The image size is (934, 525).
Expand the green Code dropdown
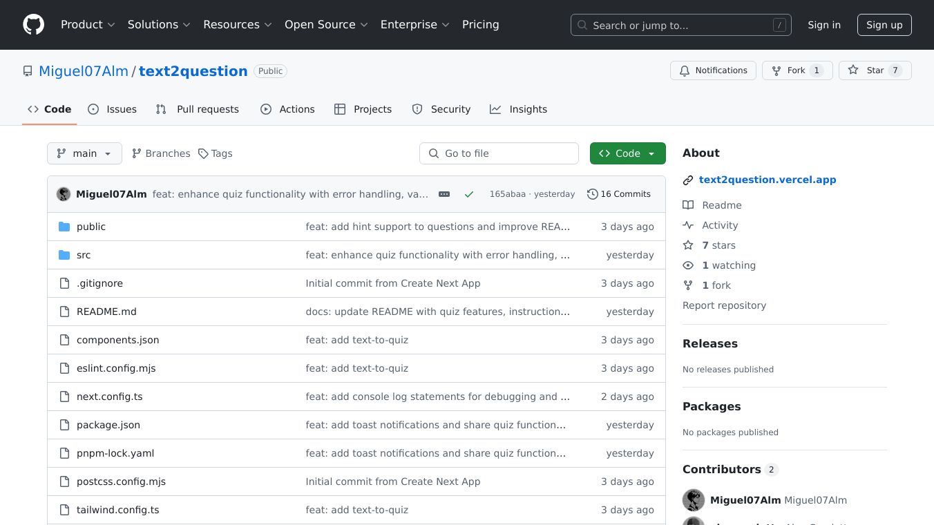coord(627,153)
